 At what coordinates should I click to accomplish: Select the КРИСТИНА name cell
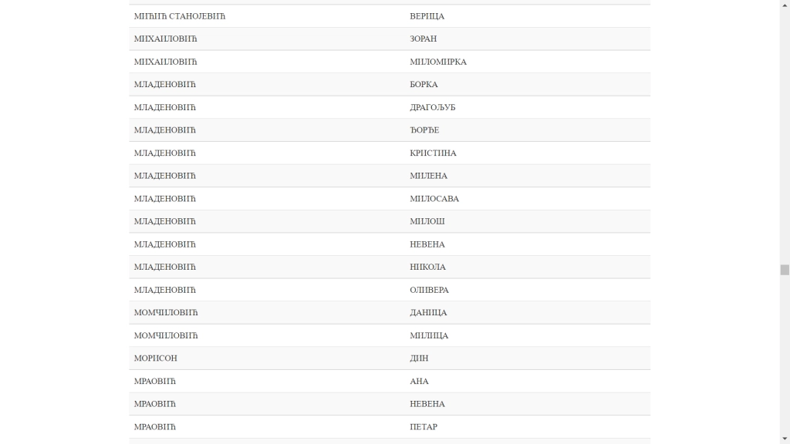[x=433, y=153]
